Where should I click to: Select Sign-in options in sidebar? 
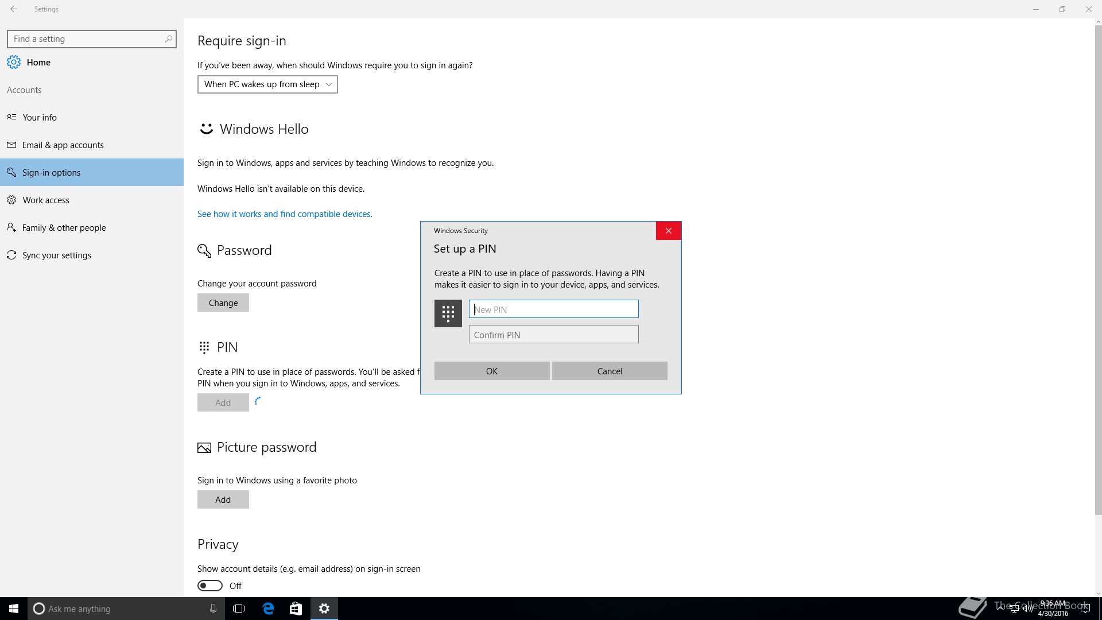pos(92,172)
